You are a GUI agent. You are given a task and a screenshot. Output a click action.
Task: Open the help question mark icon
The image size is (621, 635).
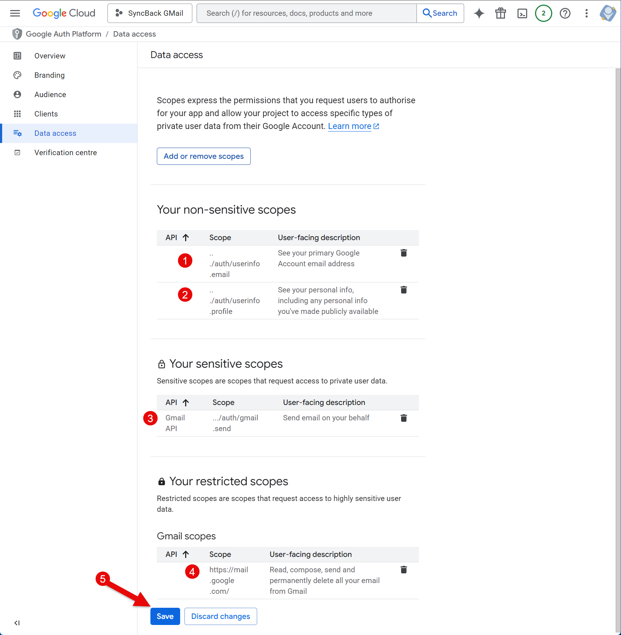[x=565, y=13]
